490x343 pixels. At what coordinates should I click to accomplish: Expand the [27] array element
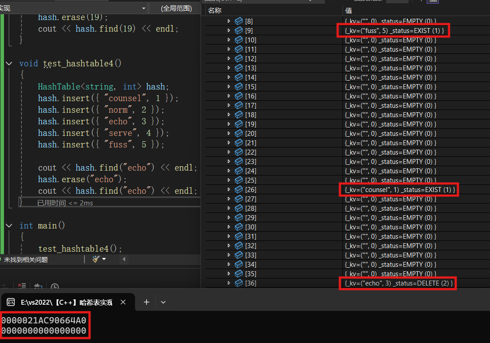tap(229, 199)
